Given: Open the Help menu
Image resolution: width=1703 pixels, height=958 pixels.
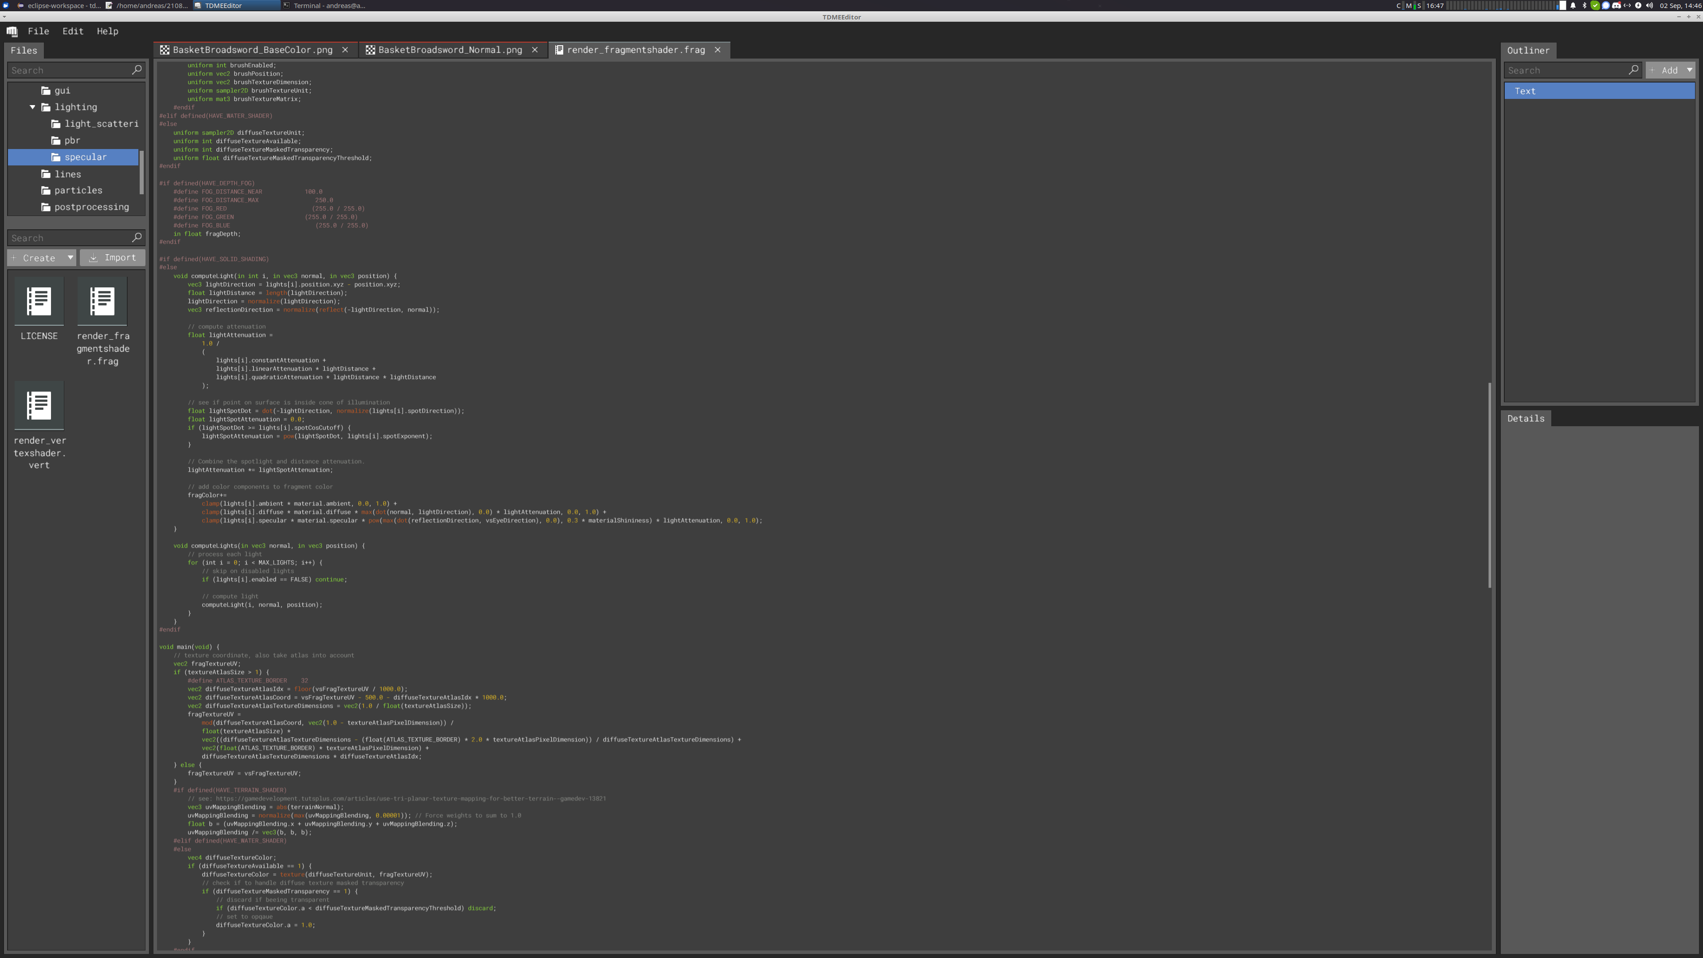Looking at the screenshot, I should 107,31.
